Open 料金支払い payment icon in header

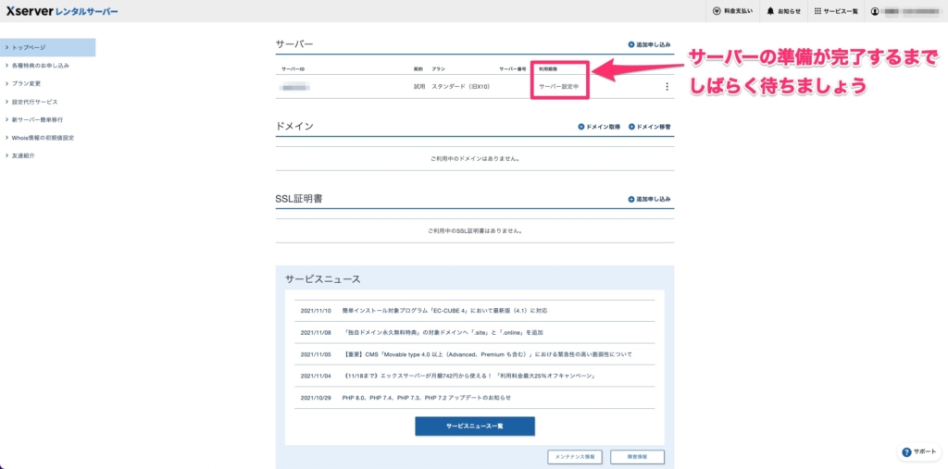click(730, 11)
